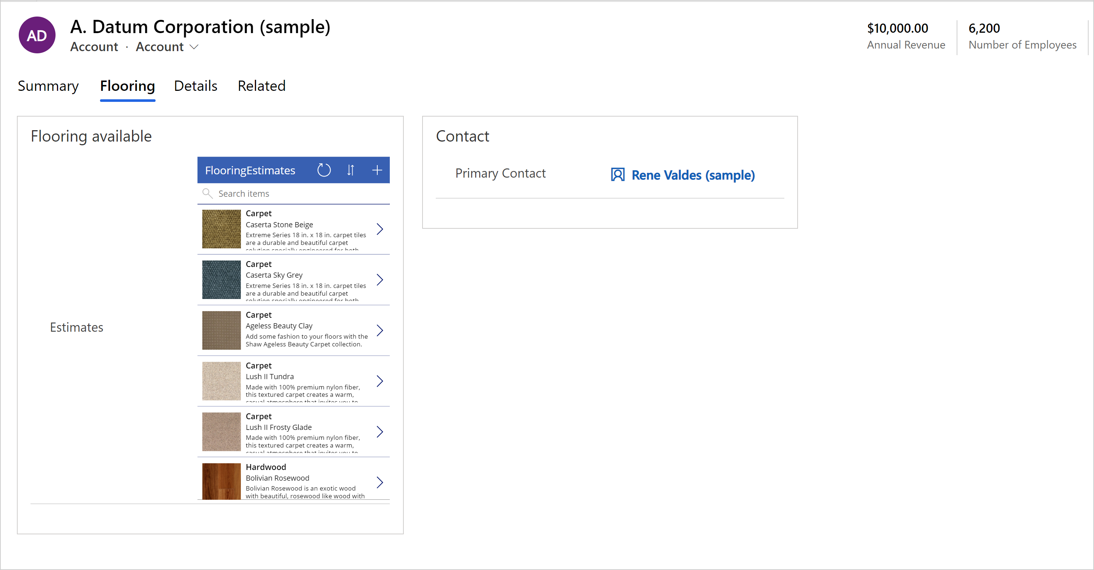
Task: Select the Details tab
Action: click(195, 86)
